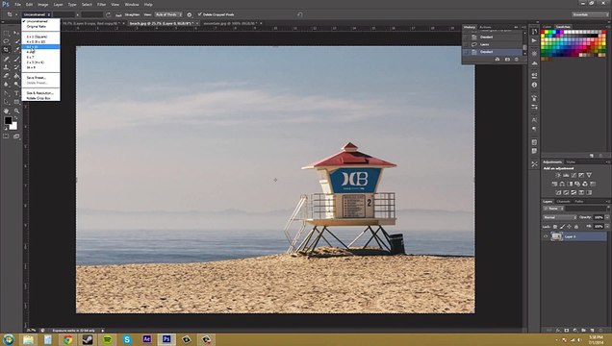Click the add layer style fx icon
612x346 pixels.
coord(558,330)
